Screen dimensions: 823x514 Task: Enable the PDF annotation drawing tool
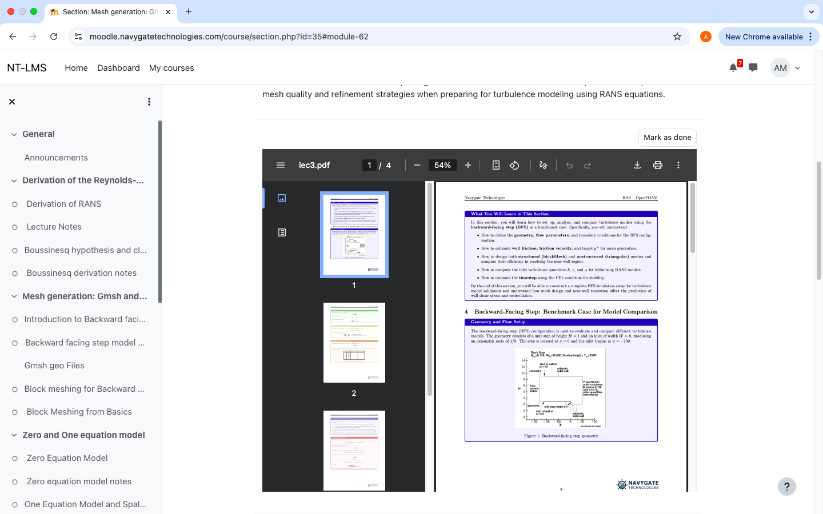coord(543,165)
